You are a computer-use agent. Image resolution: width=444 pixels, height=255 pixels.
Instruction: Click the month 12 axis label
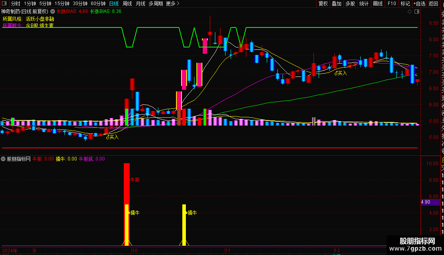[x=337, y=251]
